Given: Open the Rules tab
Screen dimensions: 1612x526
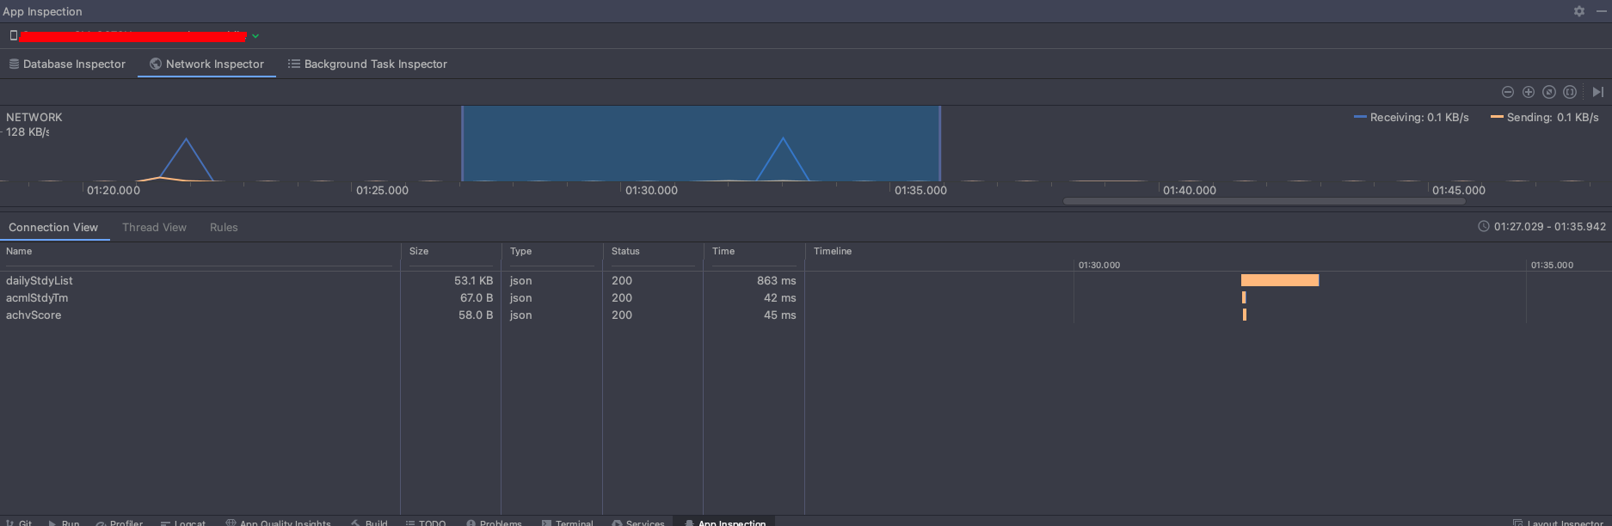Looking at the screenshot, I should (x=224, y=227).
